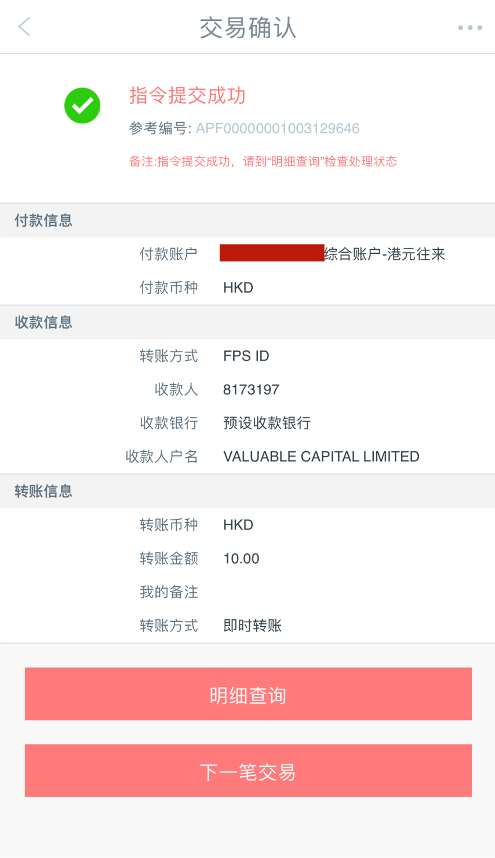
Task: Select payee name VALUABLE CAPITAL LIMITED
Action: pos(321,456)
